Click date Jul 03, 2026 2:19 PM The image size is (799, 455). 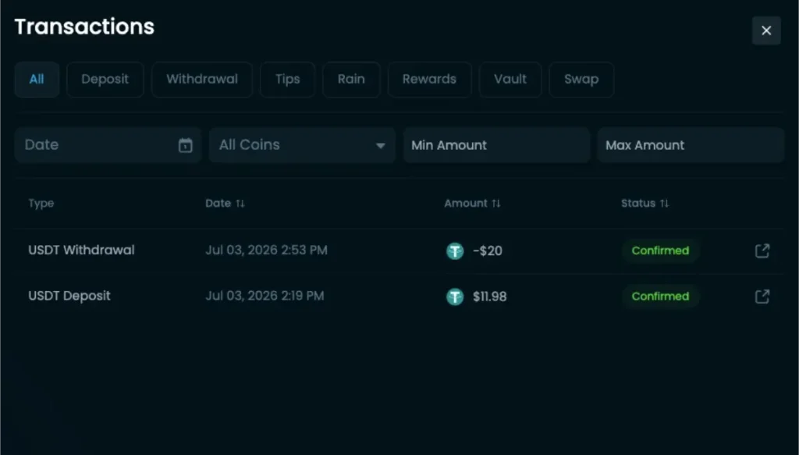coord(265,296)
